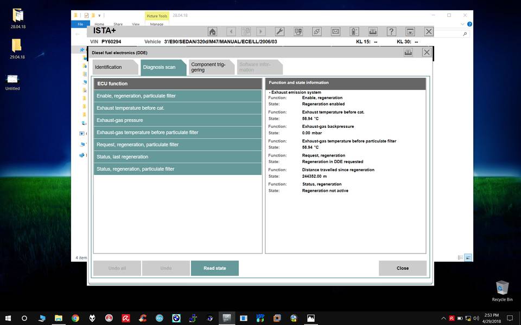This screenshot has height=325, width=521.
Task: Click the Regeneration in DDE requested state text
Action: (333, 162)
